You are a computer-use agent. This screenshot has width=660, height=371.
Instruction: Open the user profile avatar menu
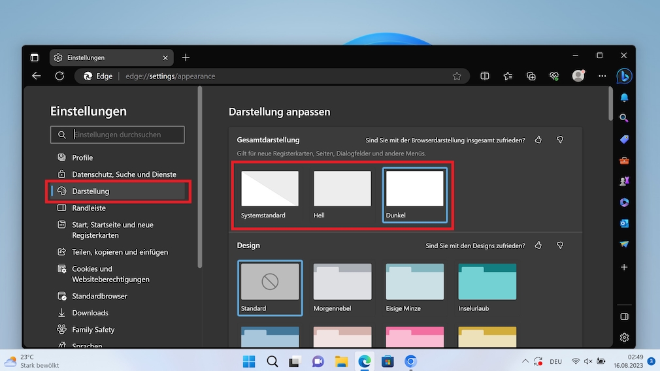click(578, 76)
